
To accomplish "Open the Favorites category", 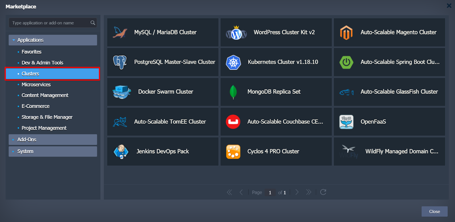I will click(x=32, y=52).
